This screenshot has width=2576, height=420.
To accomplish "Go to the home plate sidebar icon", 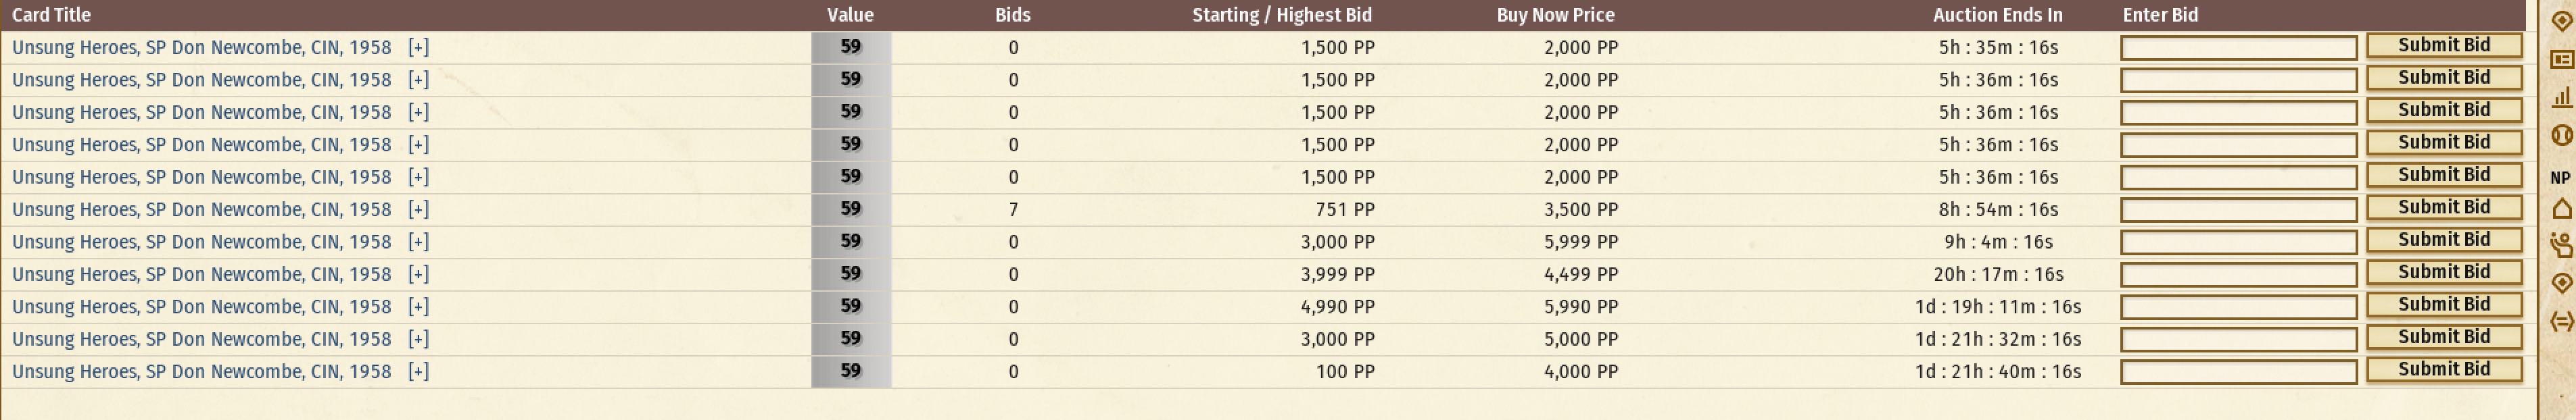I will (x=2562, y=209).
